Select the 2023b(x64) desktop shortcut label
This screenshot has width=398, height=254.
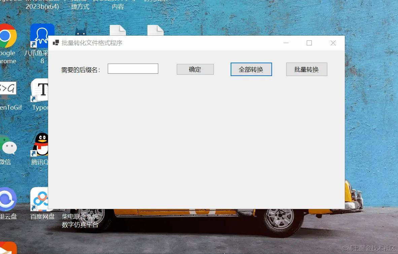pyautogui.click(x=42, y=7)
